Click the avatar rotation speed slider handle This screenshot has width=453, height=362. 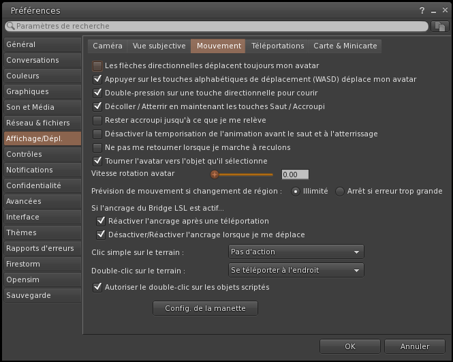(215, 175)
